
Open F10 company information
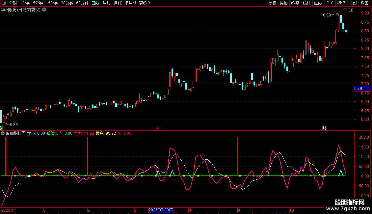(330, 3)
